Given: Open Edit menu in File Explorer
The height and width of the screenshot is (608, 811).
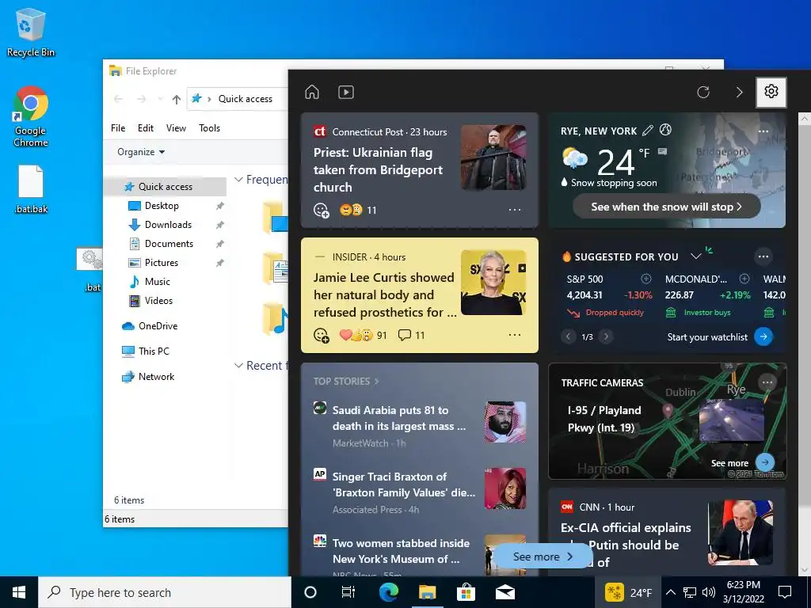Looking at the screenshot, I should [146, 127].
